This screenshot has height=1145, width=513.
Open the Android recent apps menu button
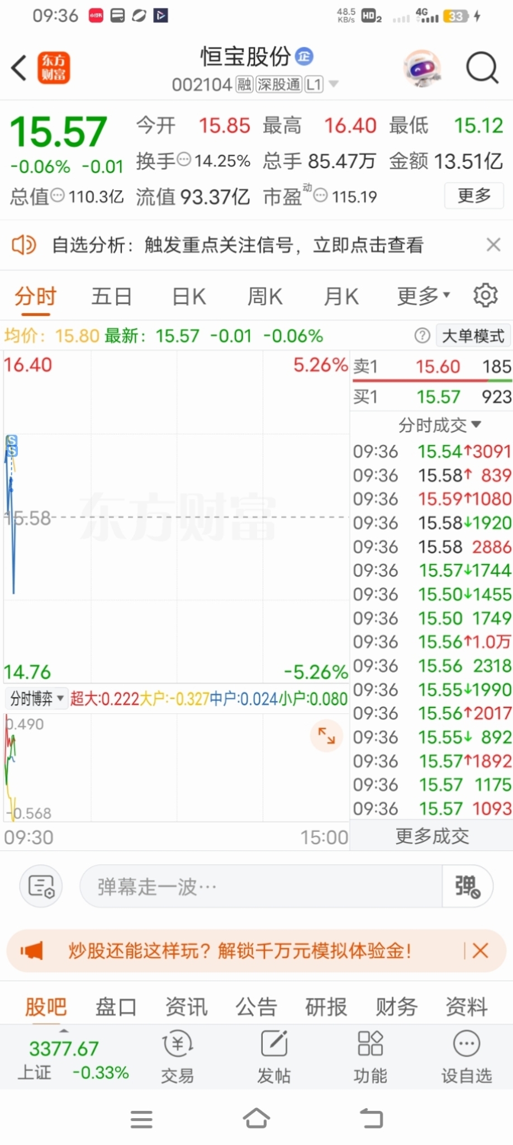141,1119
